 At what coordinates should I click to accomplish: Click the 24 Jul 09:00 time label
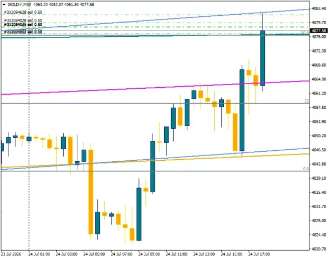click(x=149, y=254)
